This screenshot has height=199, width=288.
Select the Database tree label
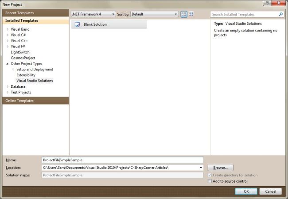(18, 86)
